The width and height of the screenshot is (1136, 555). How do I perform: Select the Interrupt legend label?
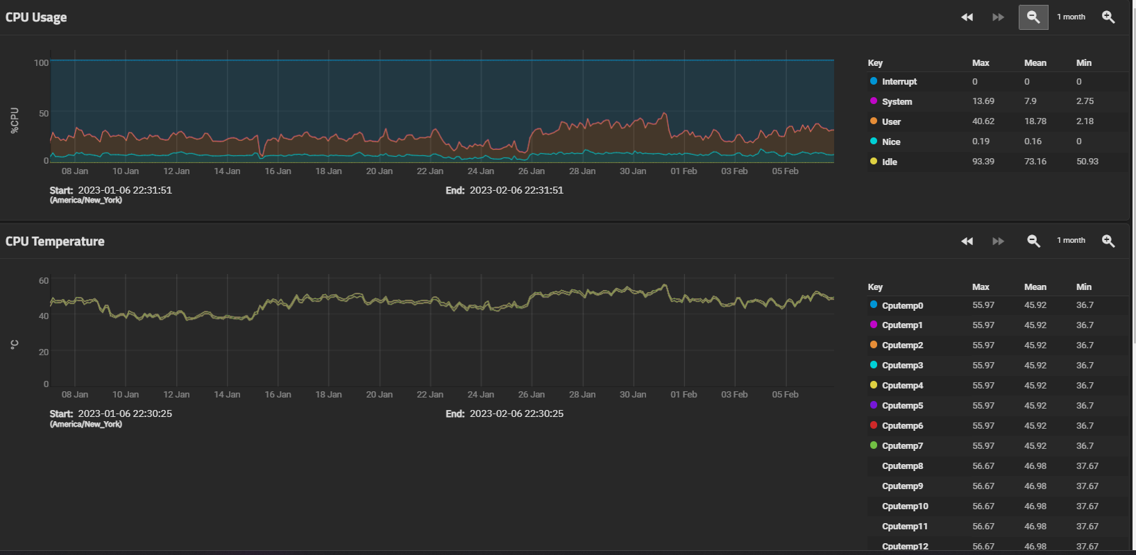pyautogui.click(x=899, y=82)
